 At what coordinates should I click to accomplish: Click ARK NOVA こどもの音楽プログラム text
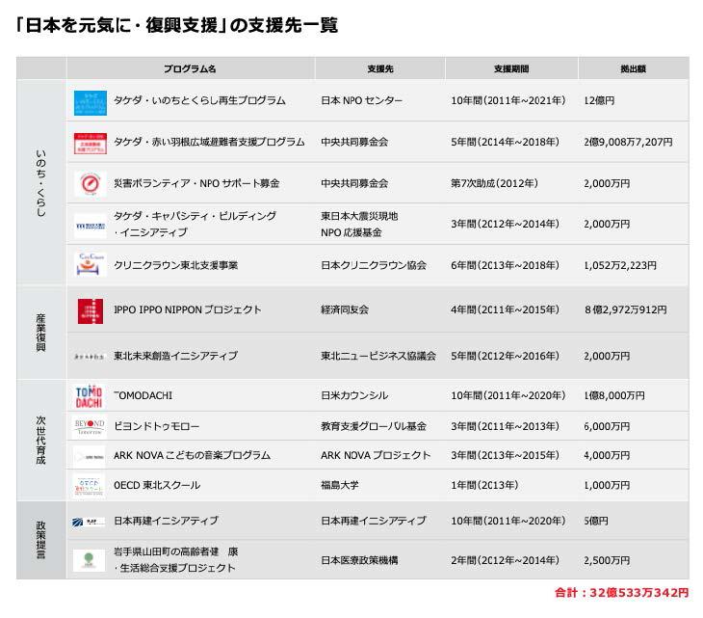192,455
